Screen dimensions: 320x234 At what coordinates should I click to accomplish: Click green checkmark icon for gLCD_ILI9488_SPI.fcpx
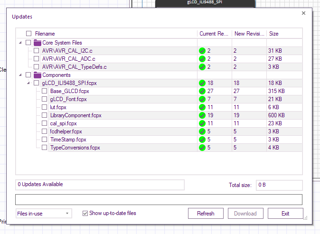(x=202, y=83)
